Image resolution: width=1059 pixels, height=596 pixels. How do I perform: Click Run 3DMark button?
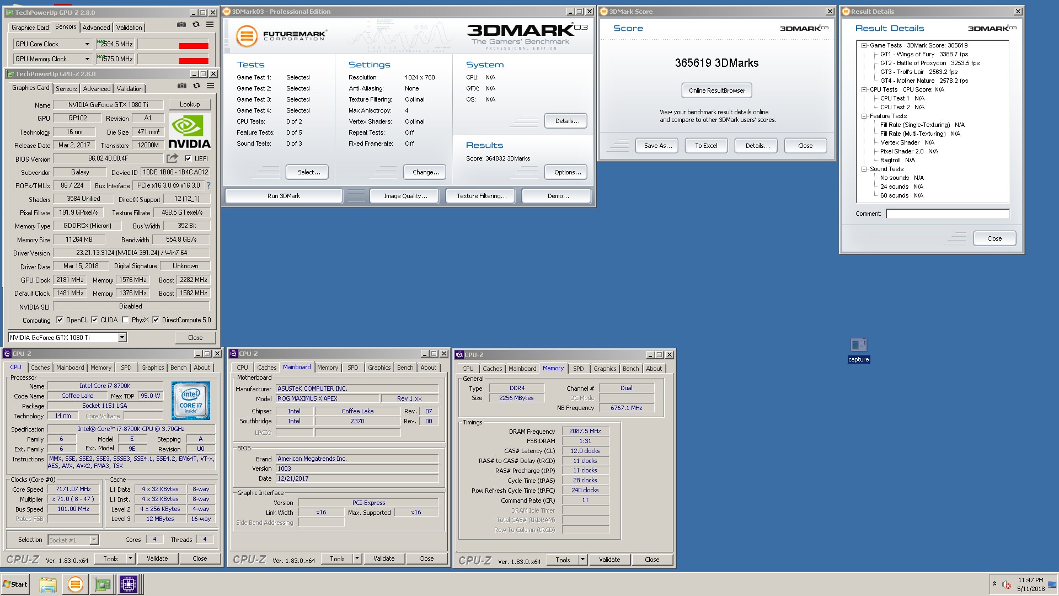[284, 196]
